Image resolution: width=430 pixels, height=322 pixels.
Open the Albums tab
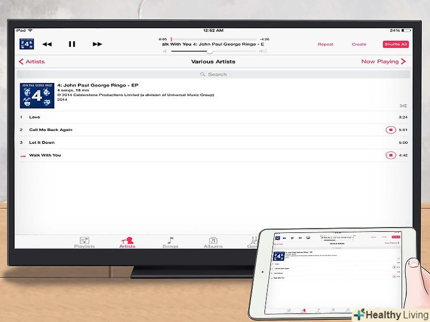click(213, 242)
